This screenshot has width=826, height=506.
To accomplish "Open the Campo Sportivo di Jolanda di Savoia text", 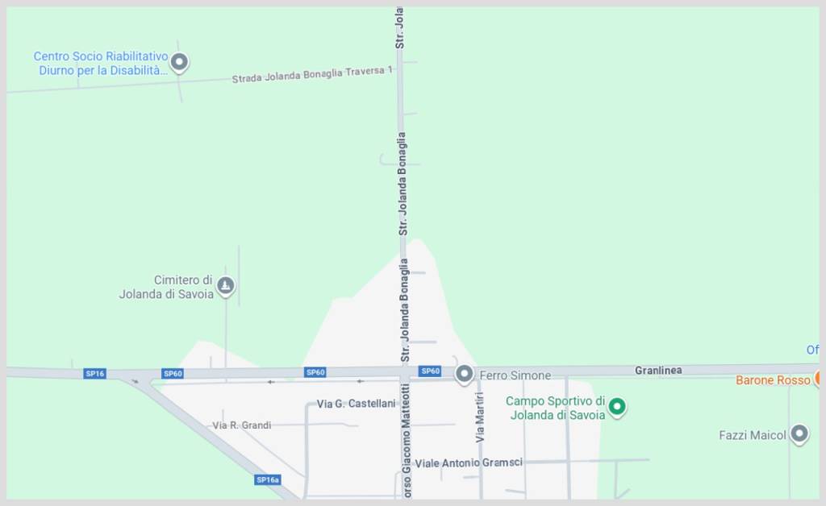I will (556, 408).
